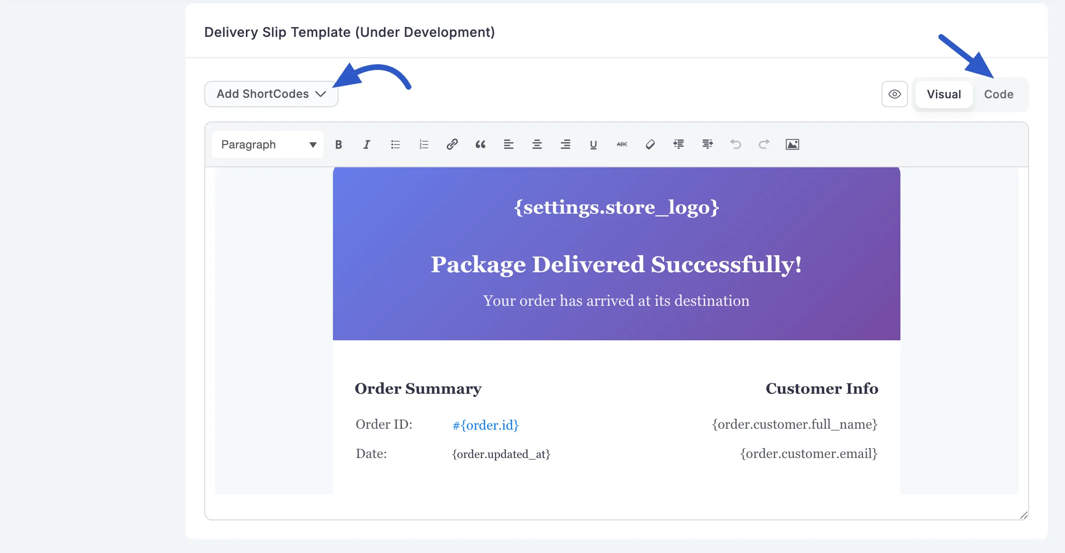
Task: Center align the text
Action: (x=537, y=145)
